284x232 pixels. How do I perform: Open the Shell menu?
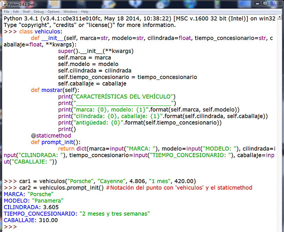tap(26, 12)
